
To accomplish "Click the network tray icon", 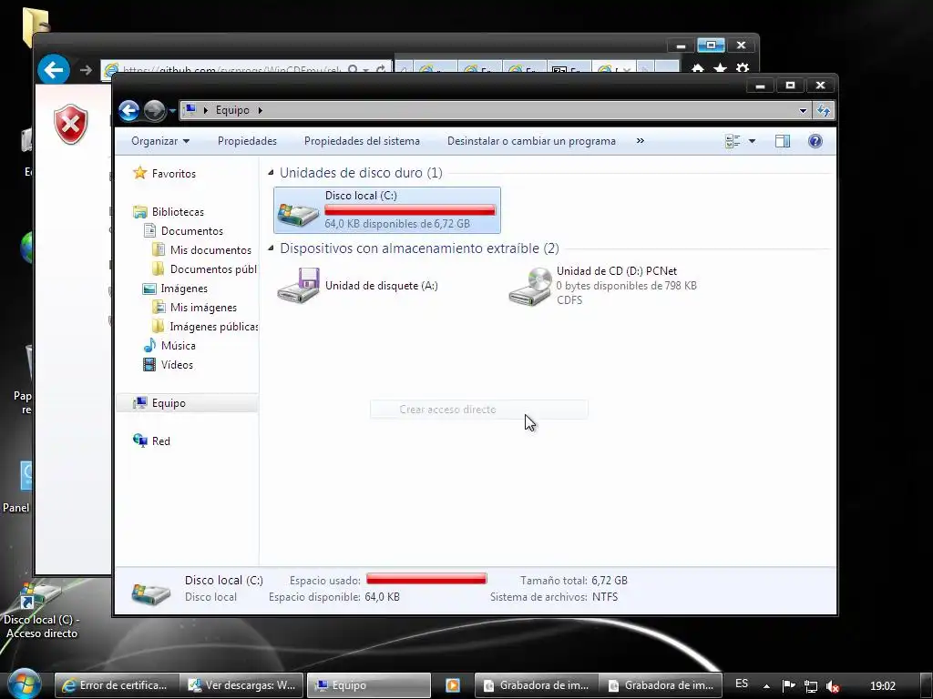I will click(810, 686).
